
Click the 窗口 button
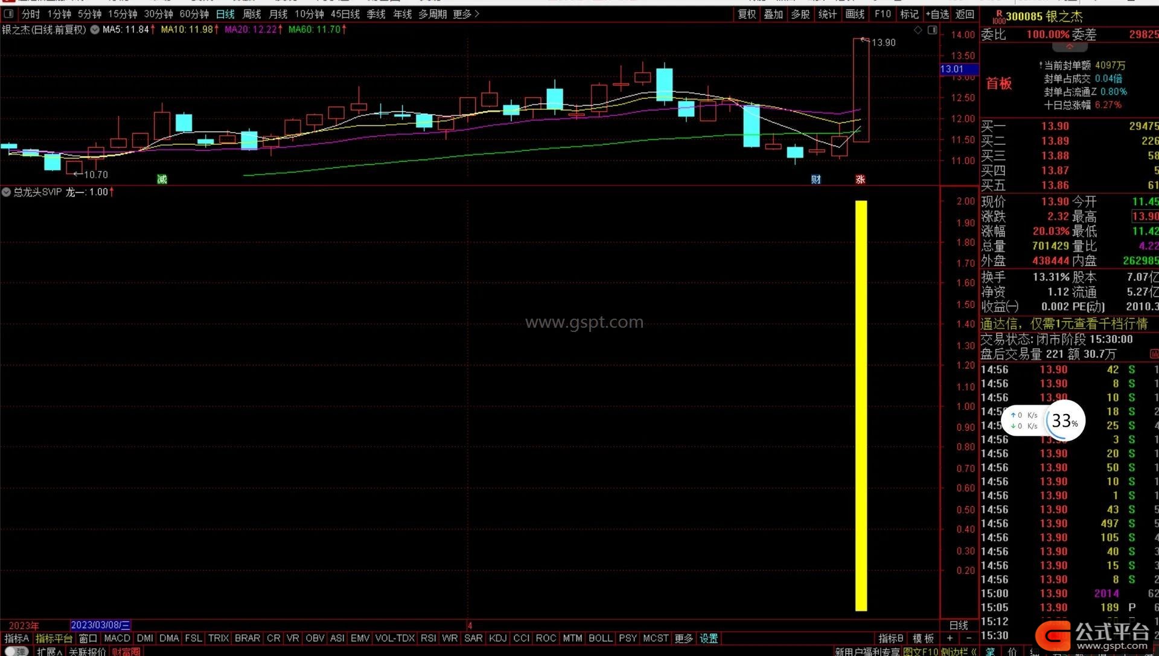(88, 638)
